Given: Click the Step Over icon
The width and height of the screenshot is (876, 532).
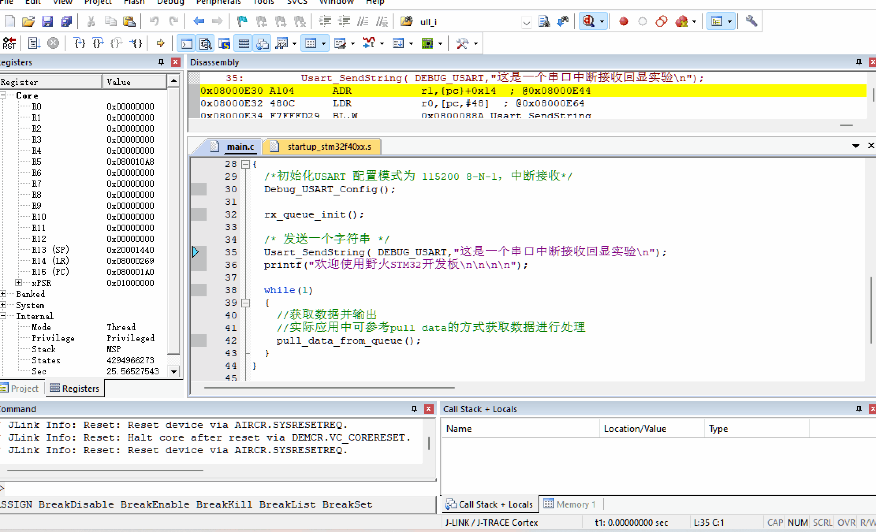Looking at the screenshot, I should coord(98,43).
